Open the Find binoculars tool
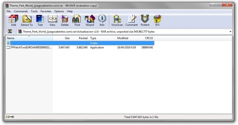 coord(77,20)
